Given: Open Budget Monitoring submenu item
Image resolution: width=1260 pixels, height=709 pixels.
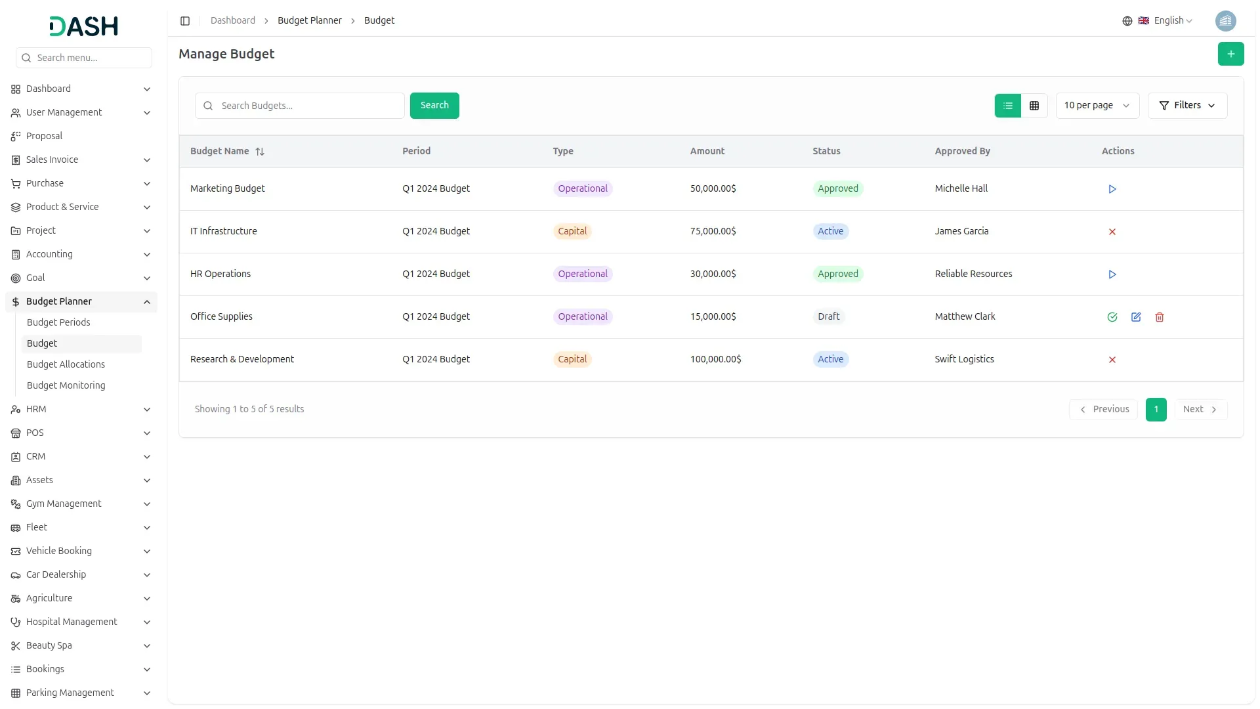Looking at the screenshot, I should tap(66, 385).
